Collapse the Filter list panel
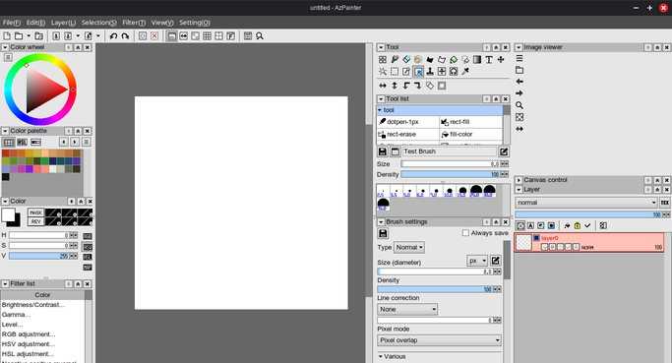 point(5,283)
